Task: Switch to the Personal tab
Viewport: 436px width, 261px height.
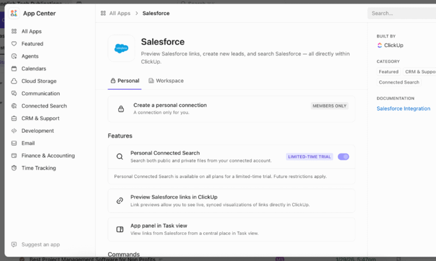Action: tap(125, 80)
